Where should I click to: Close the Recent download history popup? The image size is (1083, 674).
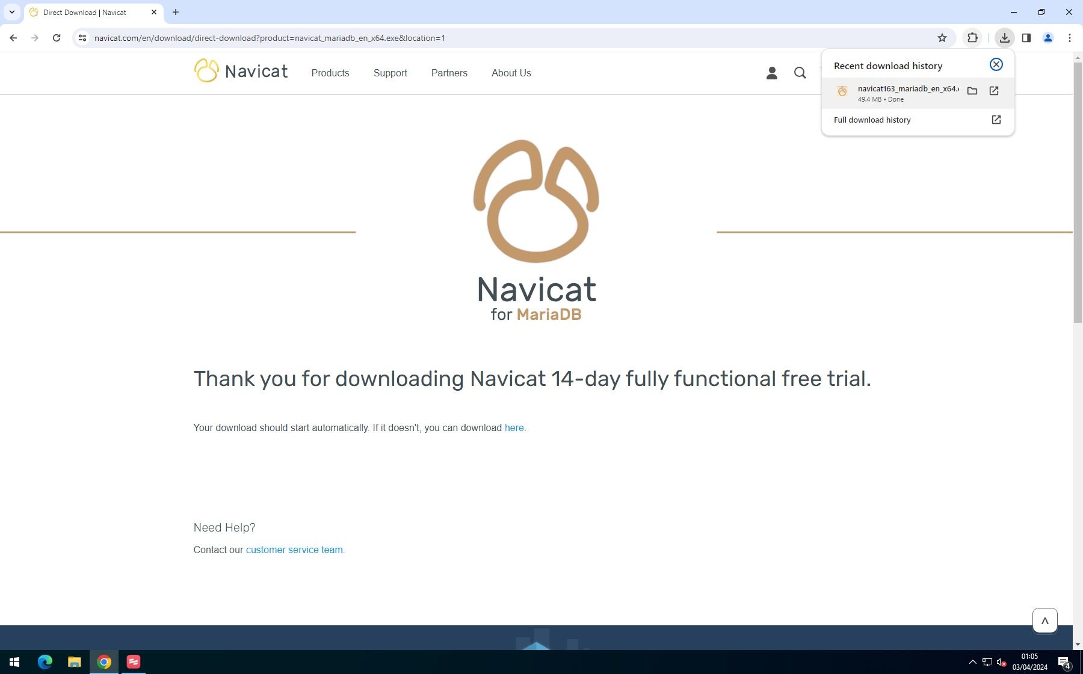pyautogui.click(x=996, y=65)
